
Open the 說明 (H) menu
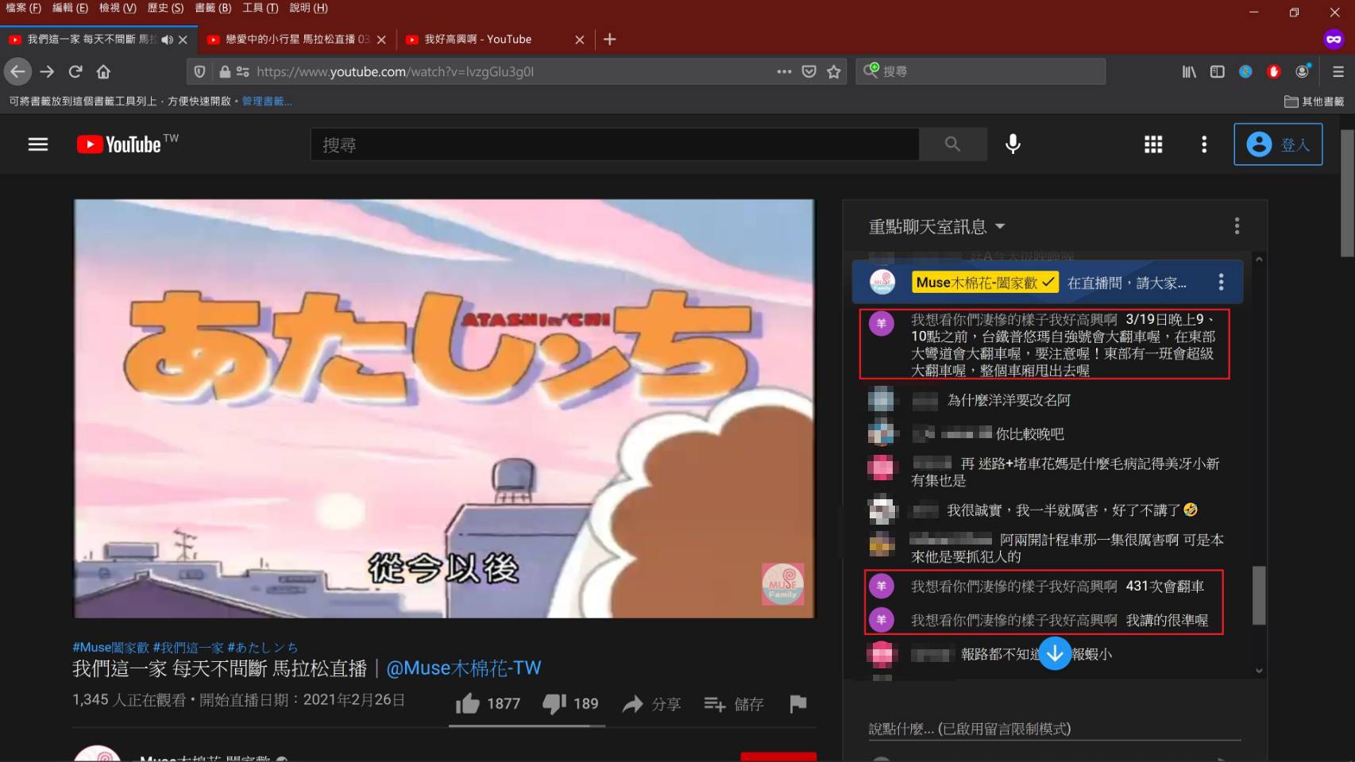tap(308, 8)
